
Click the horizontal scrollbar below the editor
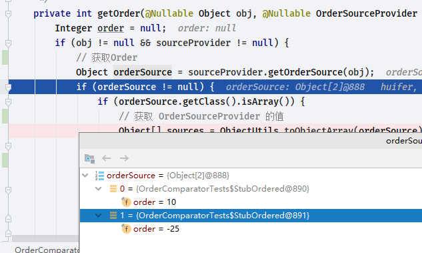[45, 238]
